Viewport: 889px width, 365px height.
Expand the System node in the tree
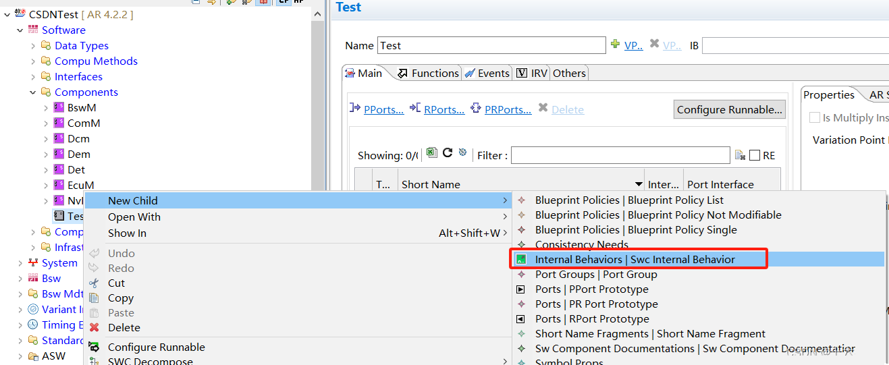tap(20, 263)
